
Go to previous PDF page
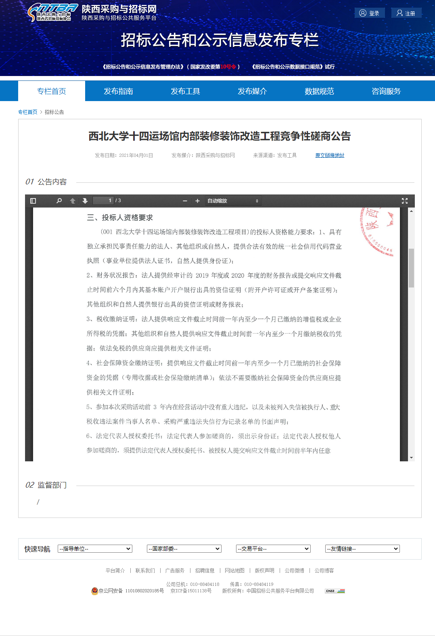tap(73, 201)
